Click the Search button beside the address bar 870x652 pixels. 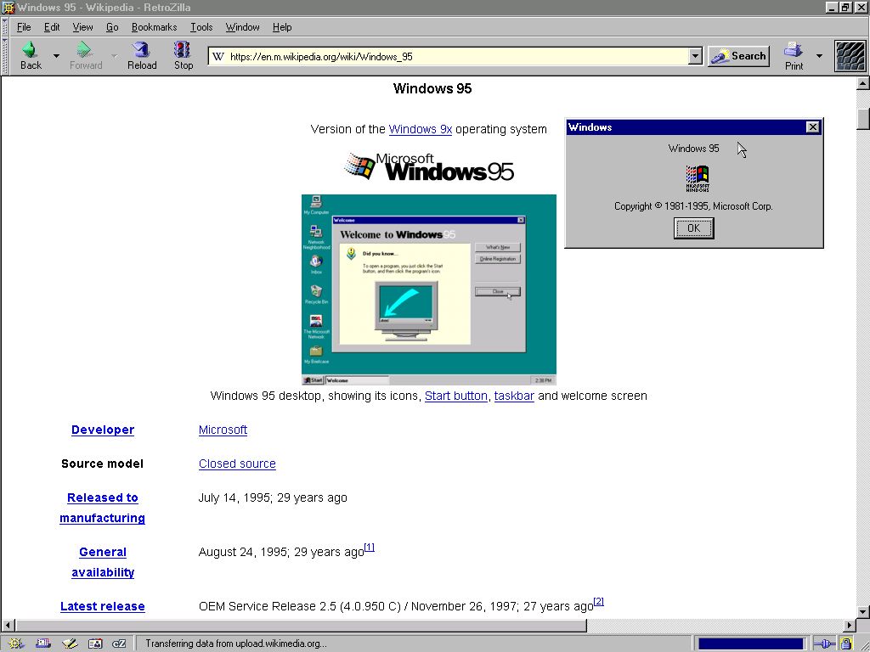738,56
